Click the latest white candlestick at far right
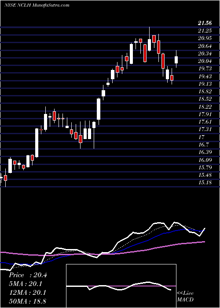Viewport: 220px width, 308px height. 176,60
